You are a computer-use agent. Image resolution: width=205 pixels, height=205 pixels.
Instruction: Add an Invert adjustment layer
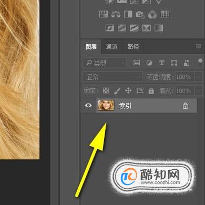(x=110, y=28)
